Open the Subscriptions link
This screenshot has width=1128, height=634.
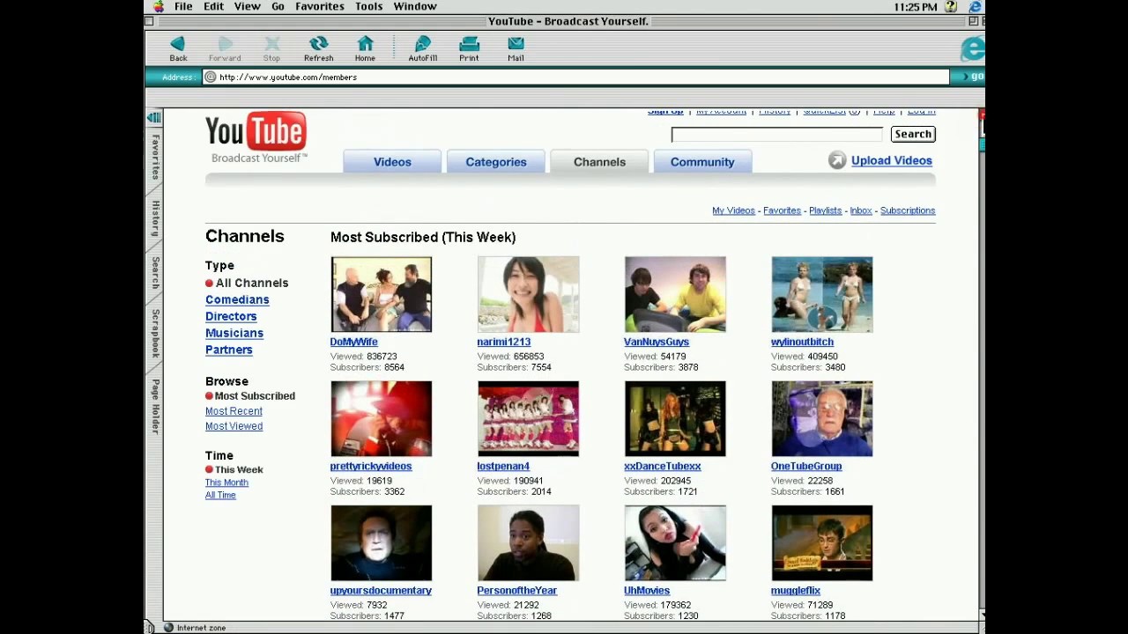[908, 210]
